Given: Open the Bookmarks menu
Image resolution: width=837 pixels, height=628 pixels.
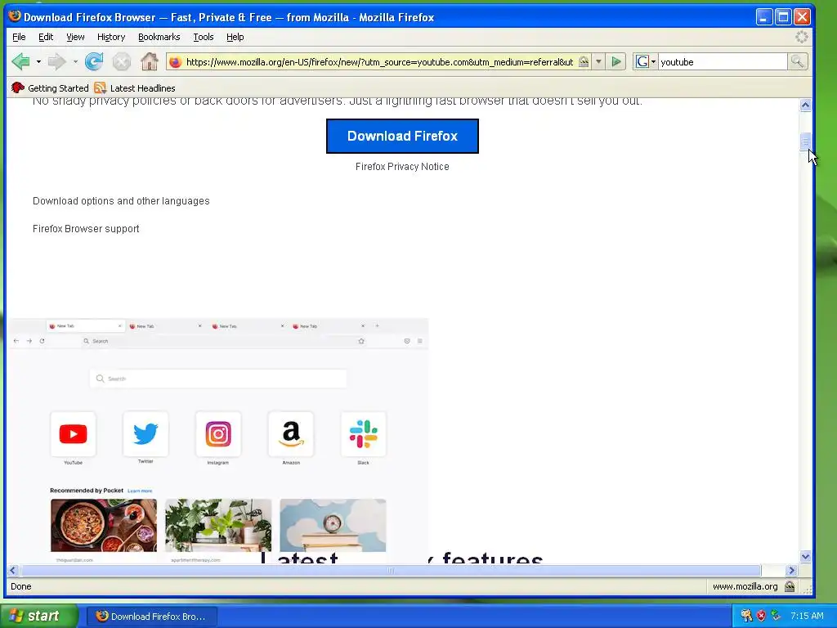Looking at the screenshot, I should pos(159,37).
